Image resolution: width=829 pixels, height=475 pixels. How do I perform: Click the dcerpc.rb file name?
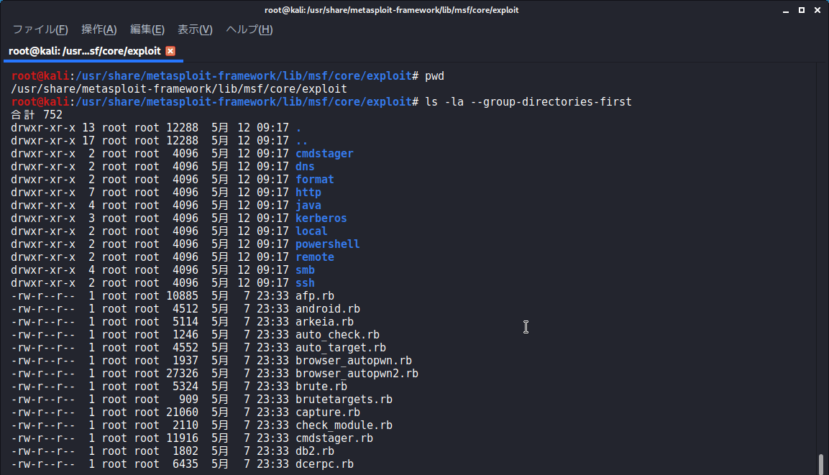point(324,464)
